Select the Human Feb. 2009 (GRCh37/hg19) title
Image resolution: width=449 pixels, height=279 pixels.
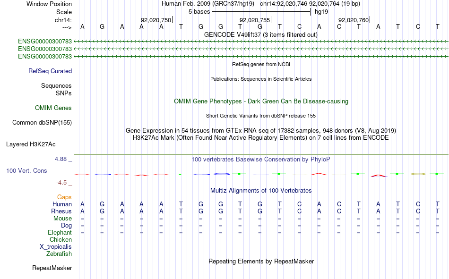tap(208, 4)
